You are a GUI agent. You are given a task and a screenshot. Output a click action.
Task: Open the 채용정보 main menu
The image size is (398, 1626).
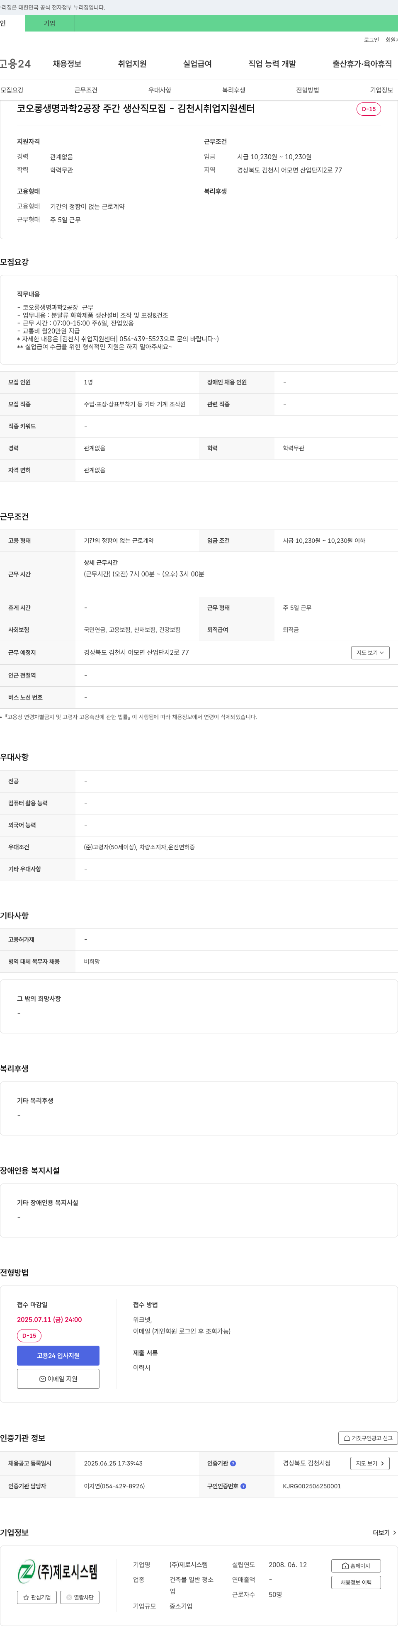tap(67, 64)
